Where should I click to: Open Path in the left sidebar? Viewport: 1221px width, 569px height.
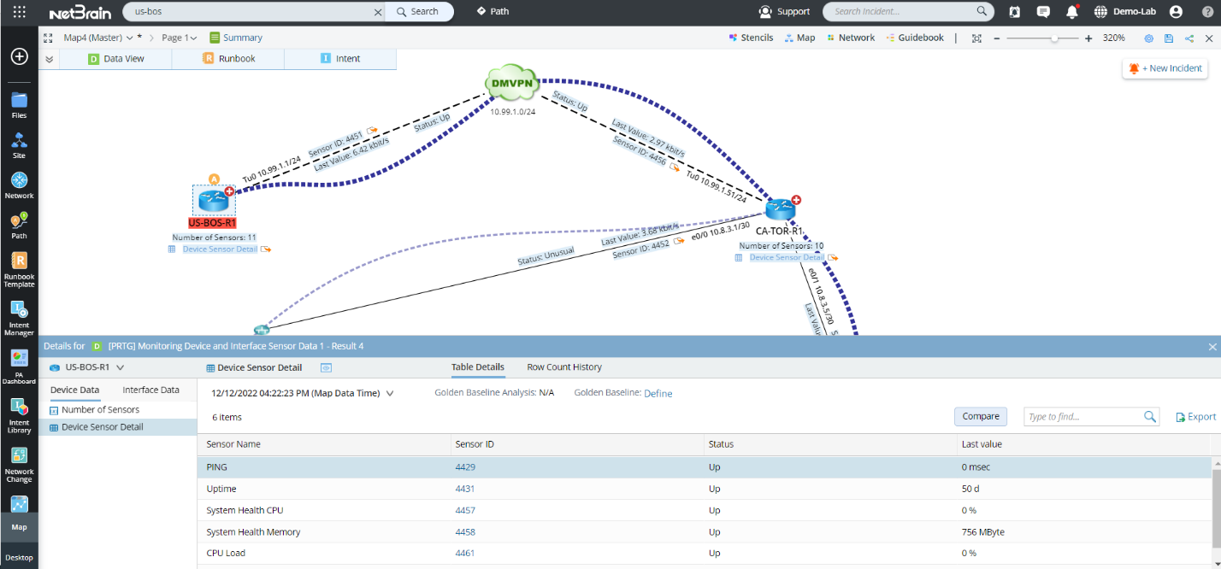[x=19, y=226]
